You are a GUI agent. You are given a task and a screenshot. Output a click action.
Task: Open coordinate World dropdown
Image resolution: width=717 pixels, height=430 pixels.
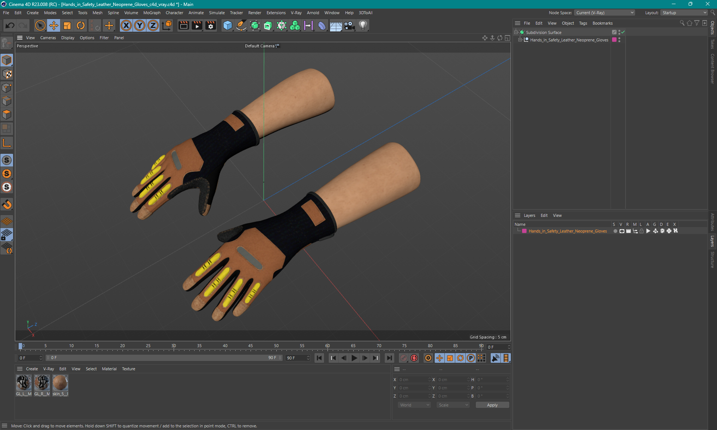(414, 405)
